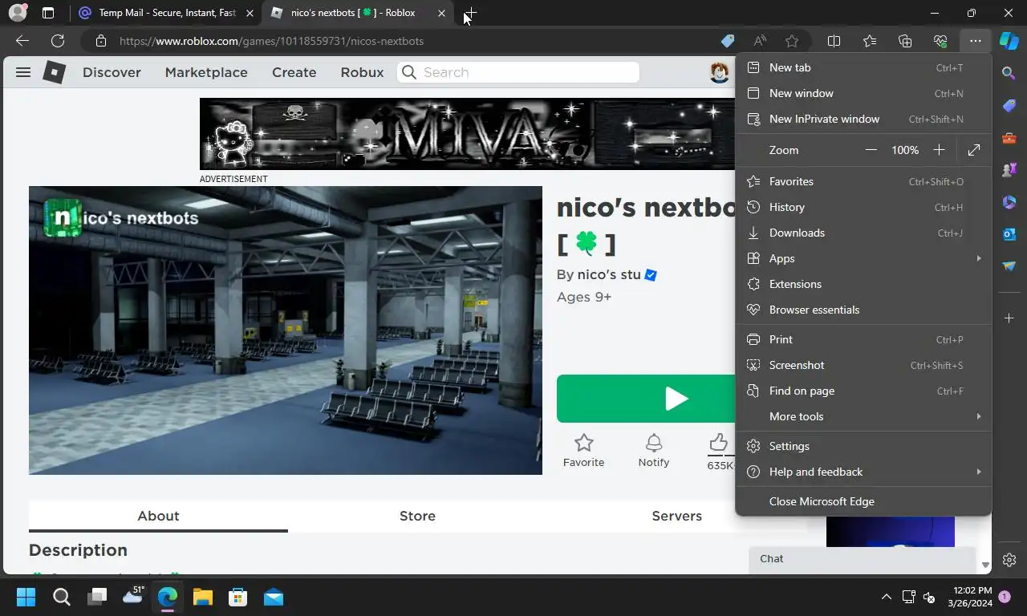Click the shopping tag icon in address bar
Image resolution: width=1027 pixels, height=616 pixels.
click(728, 41)
